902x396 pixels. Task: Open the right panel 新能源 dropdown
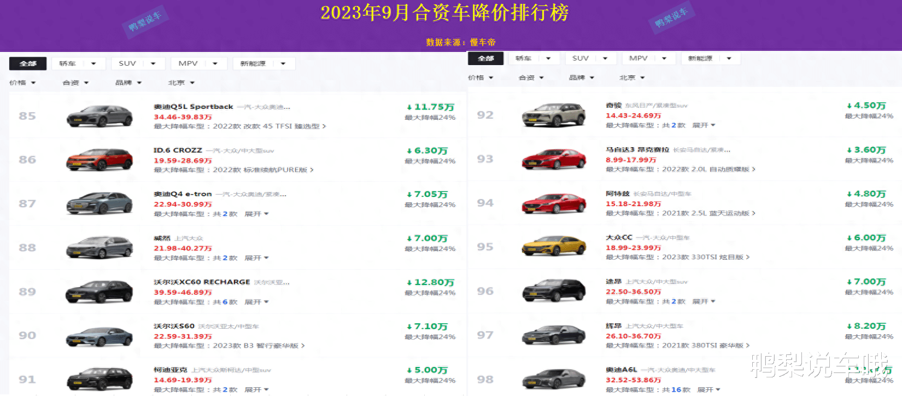tap(711, 59)
